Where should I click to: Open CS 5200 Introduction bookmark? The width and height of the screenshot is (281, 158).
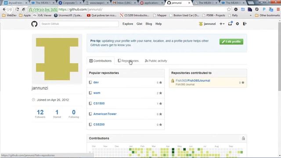coord(134,15)
